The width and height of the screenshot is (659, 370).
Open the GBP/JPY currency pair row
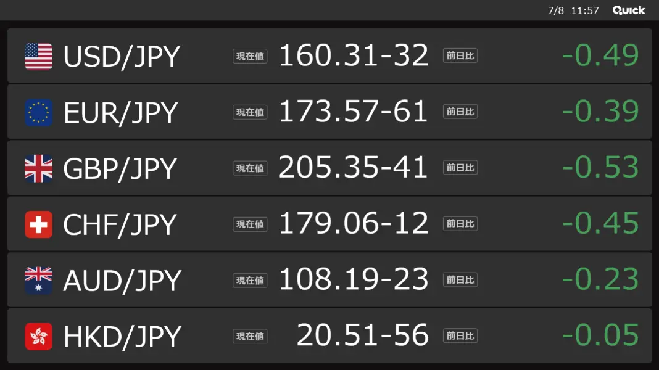[x=329, y=168]
